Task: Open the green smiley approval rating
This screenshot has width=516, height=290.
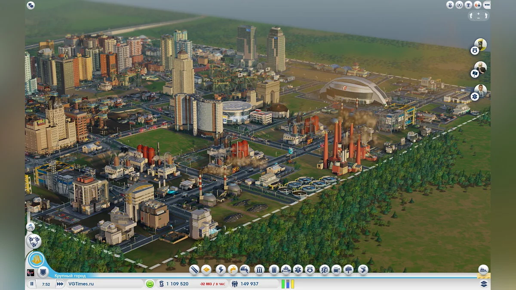Action: pyautogui.click(x=150, y=284)
